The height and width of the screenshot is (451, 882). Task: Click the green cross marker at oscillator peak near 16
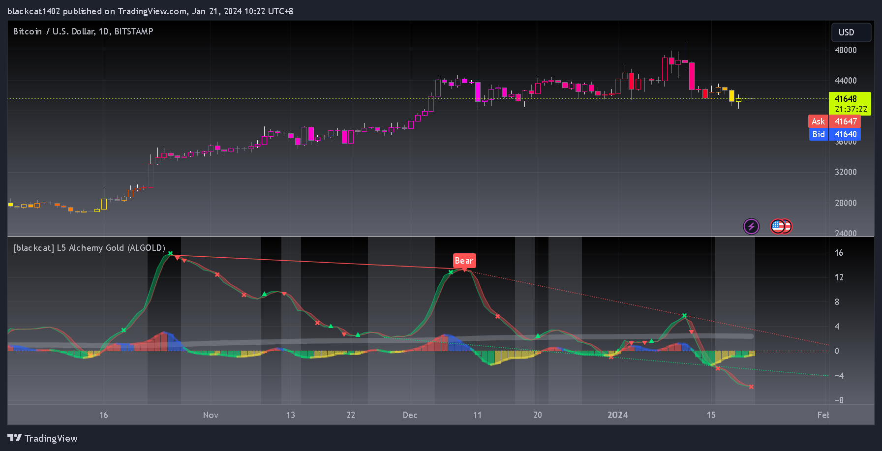click(170, 254)
